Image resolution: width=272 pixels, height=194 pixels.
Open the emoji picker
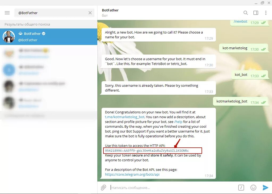coord(253,188)
